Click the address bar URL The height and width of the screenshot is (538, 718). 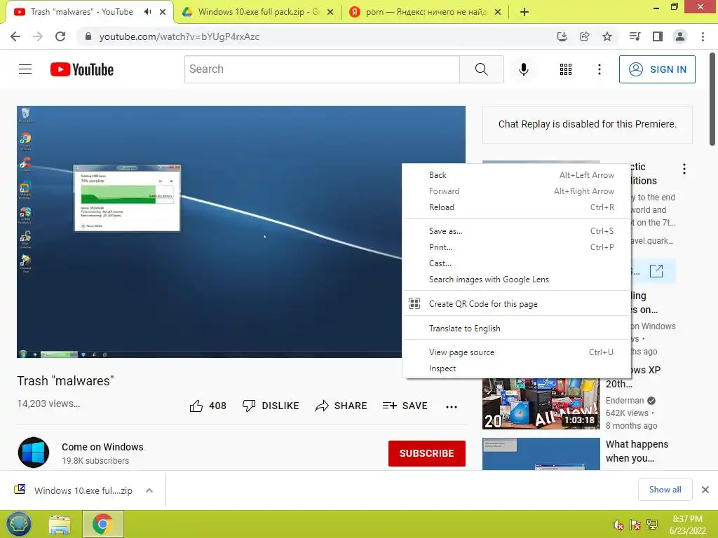pyautogui.click(x=179, y=36)
